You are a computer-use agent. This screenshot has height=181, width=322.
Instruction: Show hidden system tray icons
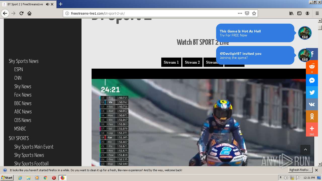(x=280, y=178)
